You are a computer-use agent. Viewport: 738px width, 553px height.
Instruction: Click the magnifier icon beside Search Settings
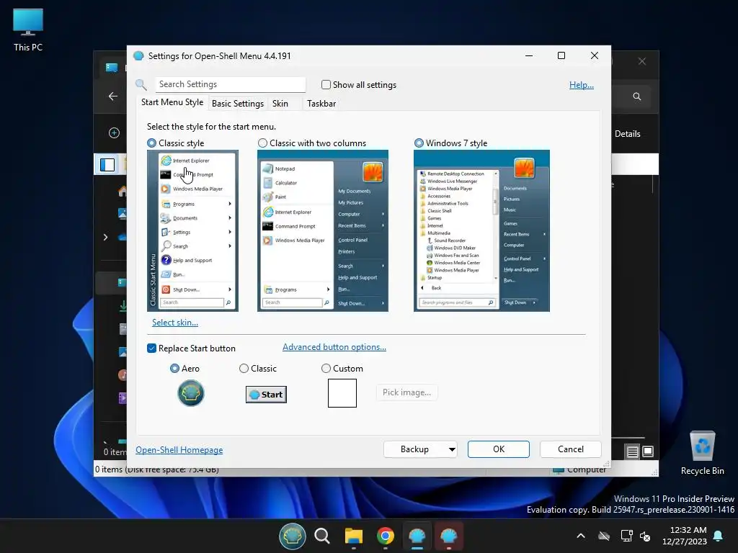click(141, 85)
